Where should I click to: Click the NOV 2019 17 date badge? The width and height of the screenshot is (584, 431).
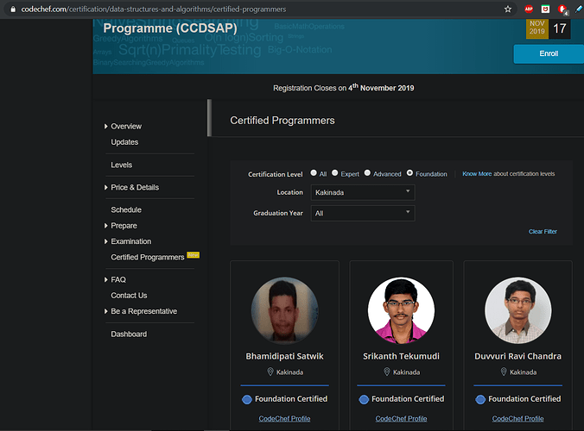click(x=549, y=28)
